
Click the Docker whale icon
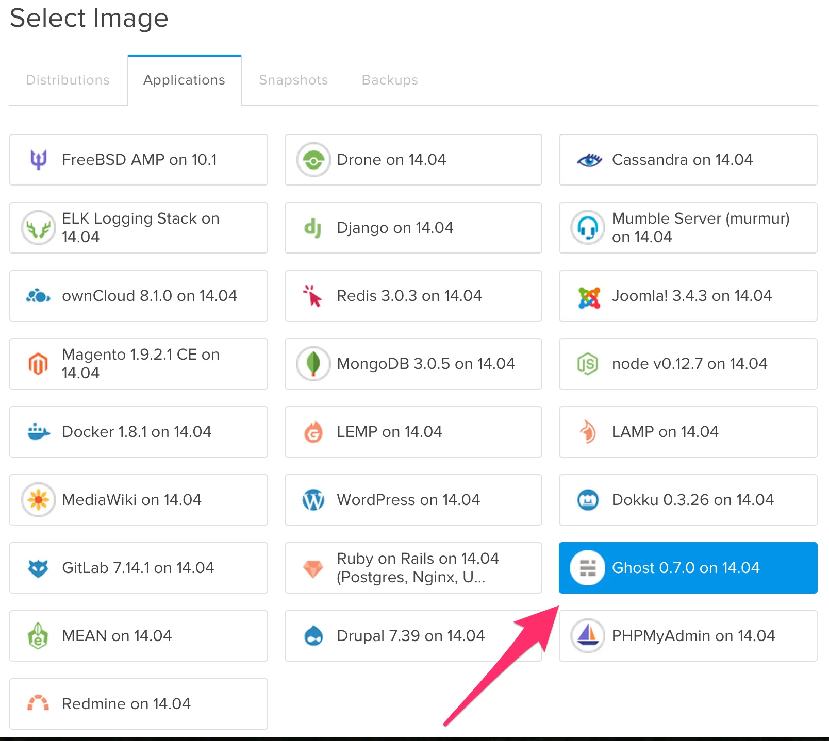(38, 432)
